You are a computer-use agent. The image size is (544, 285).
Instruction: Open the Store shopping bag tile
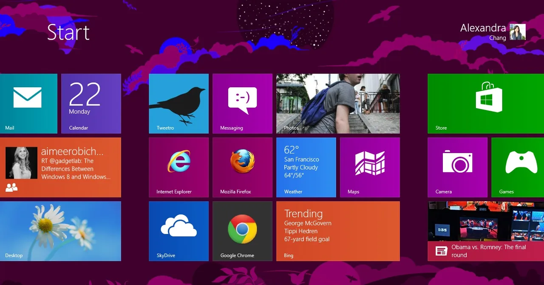tap(486, 104)
